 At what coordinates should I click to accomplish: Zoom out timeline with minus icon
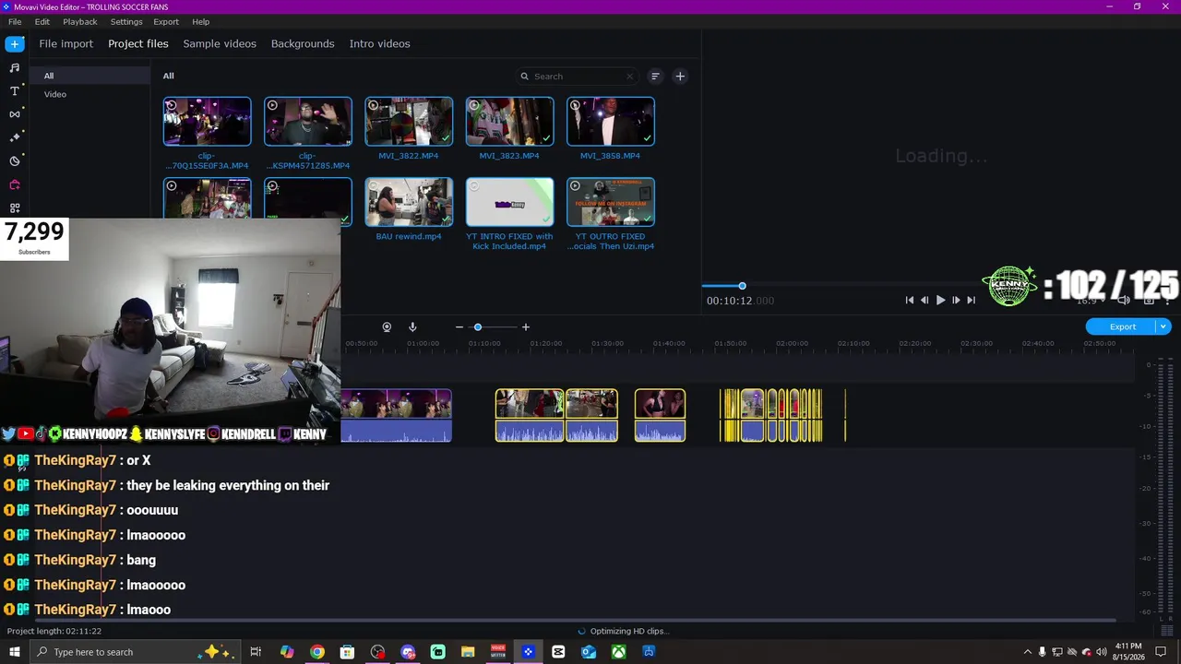coord(459,327)
